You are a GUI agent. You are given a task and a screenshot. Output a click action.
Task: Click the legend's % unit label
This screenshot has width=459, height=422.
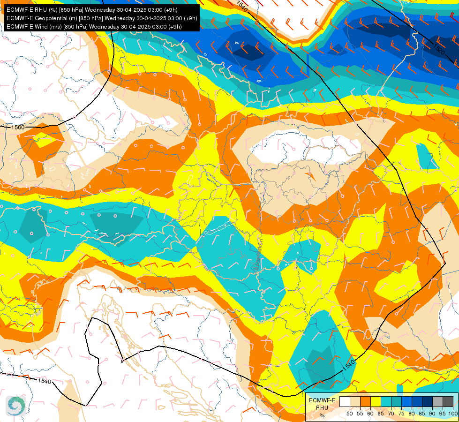pyautogui.click(x=322, y=415)
